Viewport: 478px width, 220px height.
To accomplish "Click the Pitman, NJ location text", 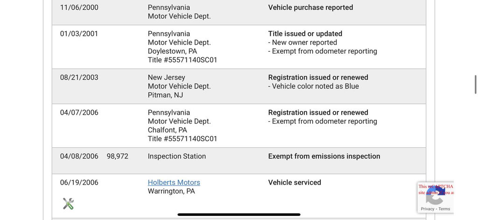I will pyautogui.click(x=165, y=95).
